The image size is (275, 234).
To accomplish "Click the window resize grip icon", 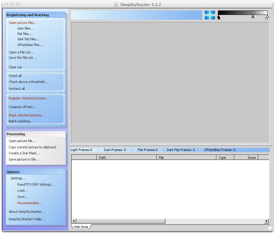I will [271, 229].
